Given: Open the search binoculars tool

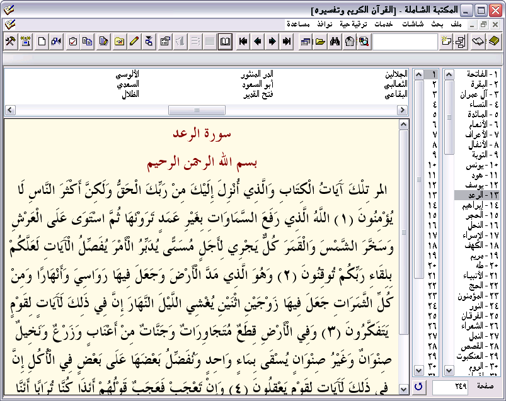Looking at the screenshot, I should click(x=334, y=40).
